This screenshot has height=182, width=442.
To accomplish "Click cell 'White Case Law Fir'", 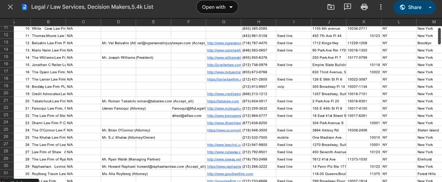I will 48,28.
